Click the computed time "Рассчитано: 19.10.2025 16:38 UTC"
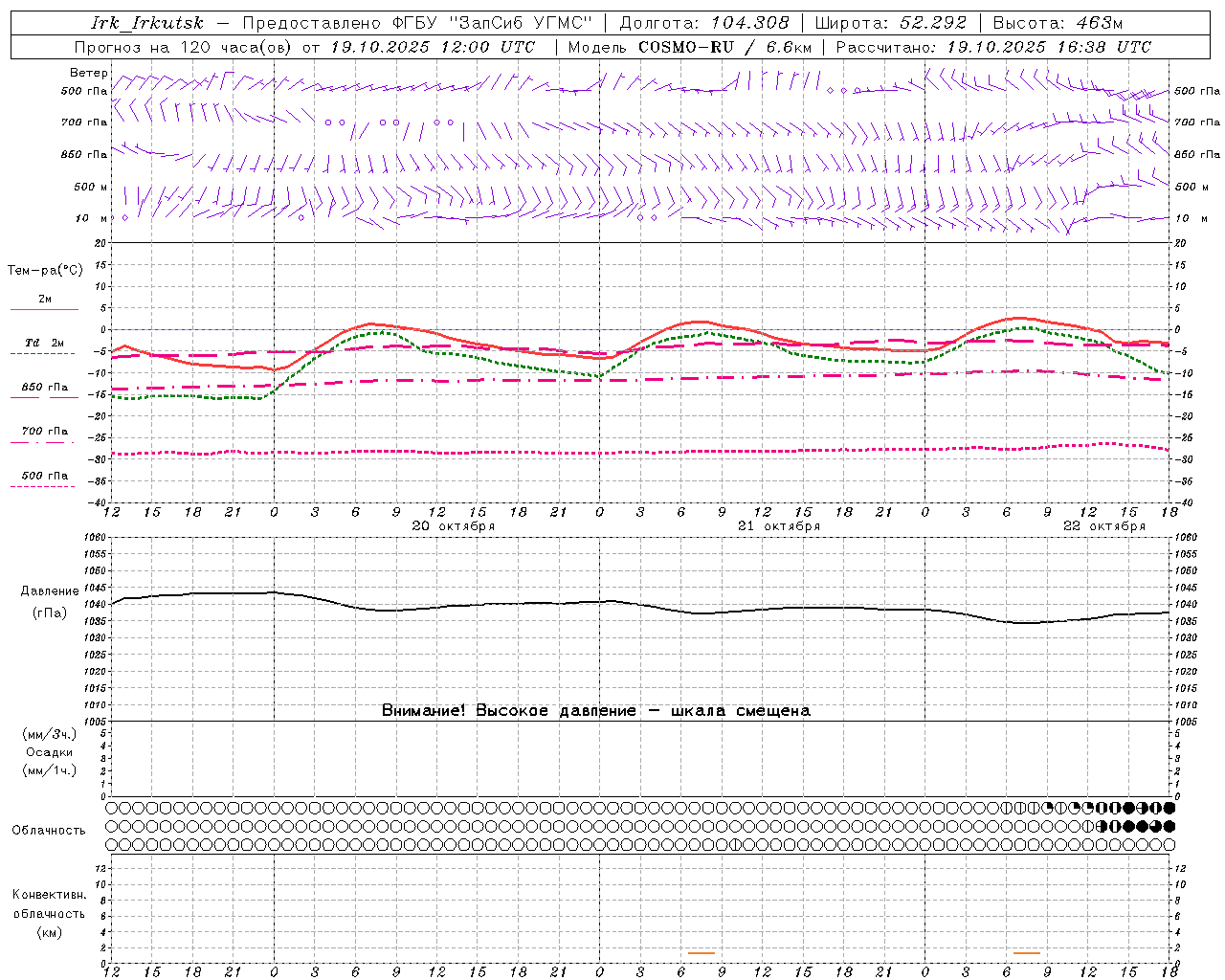 (x=993, y=47)
